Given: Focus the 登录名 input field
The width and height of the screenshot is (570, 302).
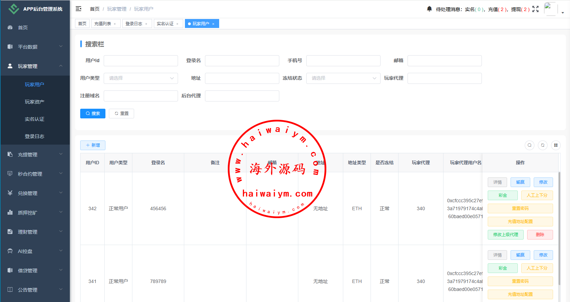Looking at the screenshot, I should pos(242,61).
